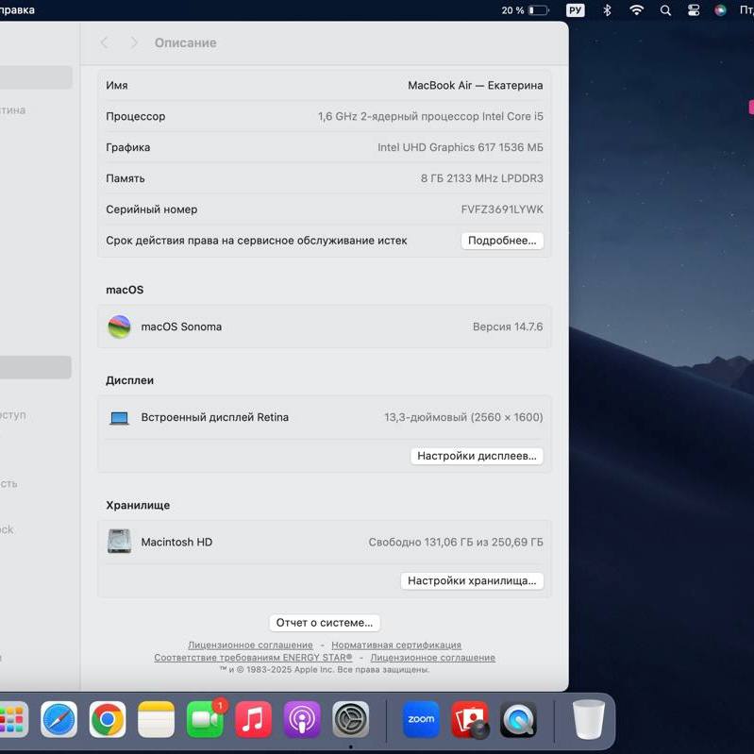This screenshot has width=754, height=754.
Task: Launch Zoom from the Dock
Action: click(421, 719)
